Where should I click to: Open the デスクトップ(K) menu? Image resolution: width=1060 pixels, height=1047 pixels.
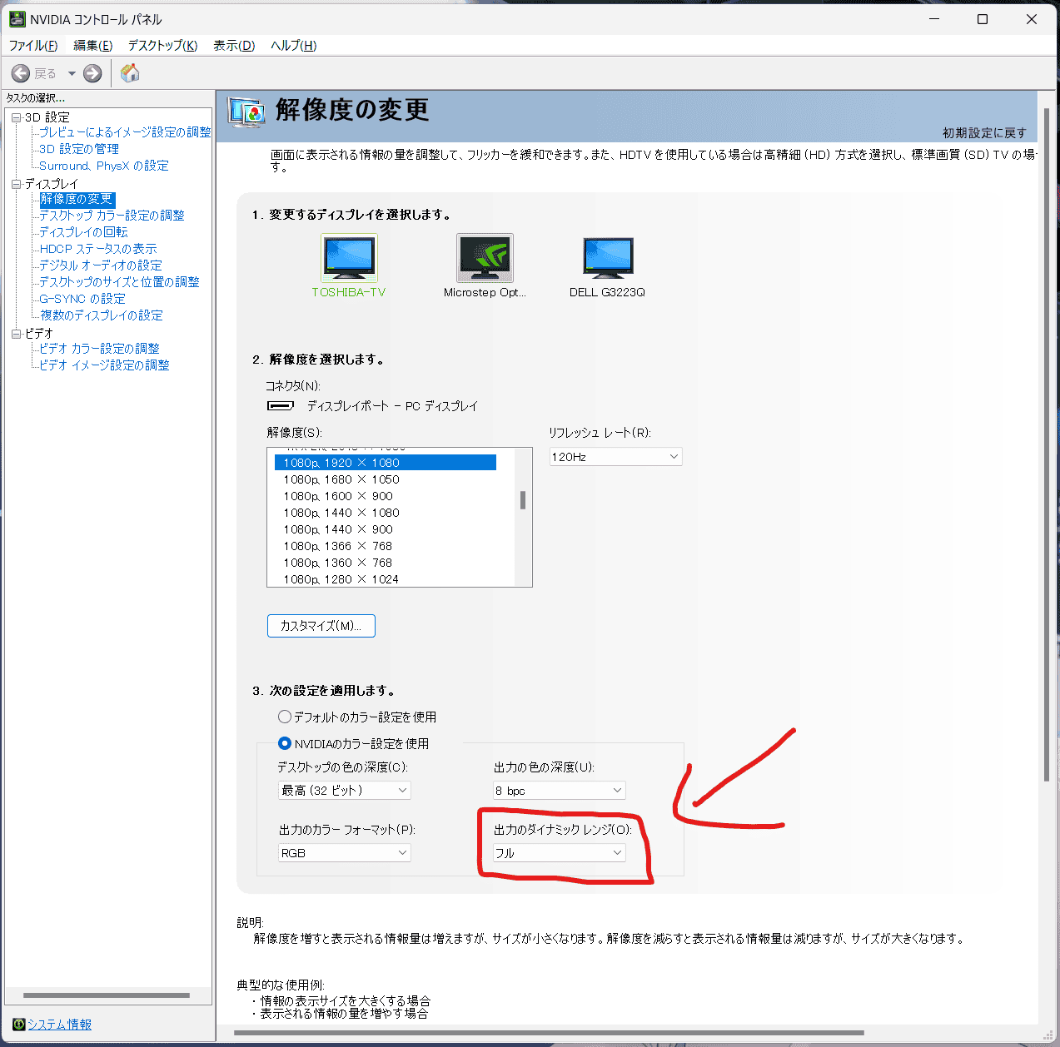click(x=162, y=46)
